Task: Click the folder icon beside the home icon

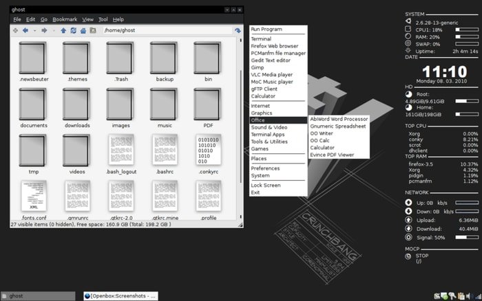Action: (x=93, y=30)
